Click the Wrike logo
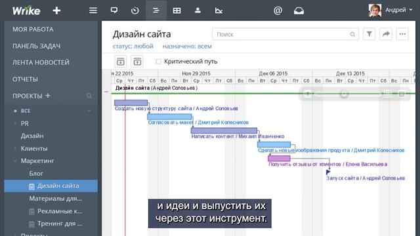 [x=26, y=10]
